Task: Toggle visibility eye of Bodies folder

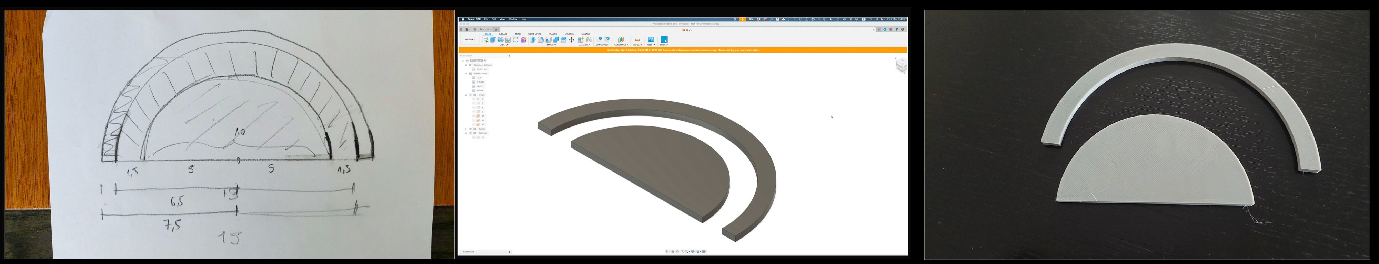Action: click(x=471, y=129)
